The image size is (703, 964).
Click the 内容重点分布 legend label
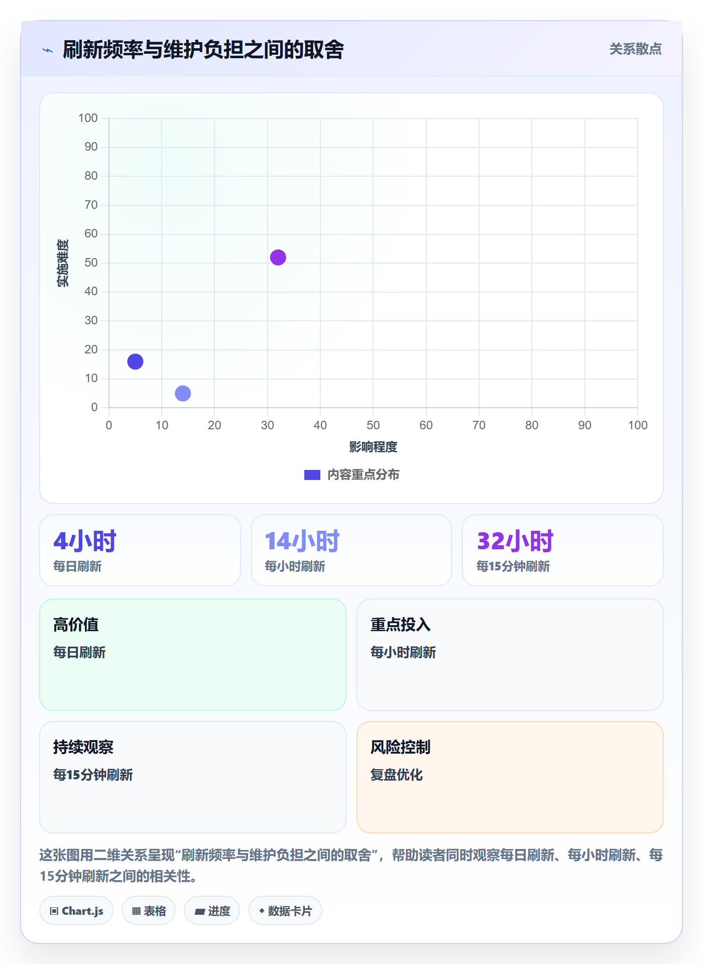tap(363, 475)
